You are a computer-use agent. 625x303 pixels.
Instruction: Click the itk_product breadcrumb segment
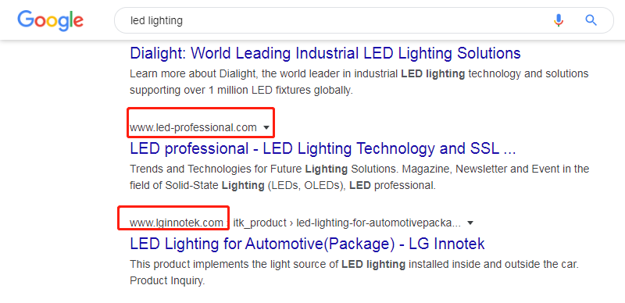[259, 223]
